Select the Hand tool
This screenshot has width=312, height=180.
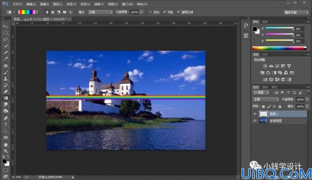point(6,145)
